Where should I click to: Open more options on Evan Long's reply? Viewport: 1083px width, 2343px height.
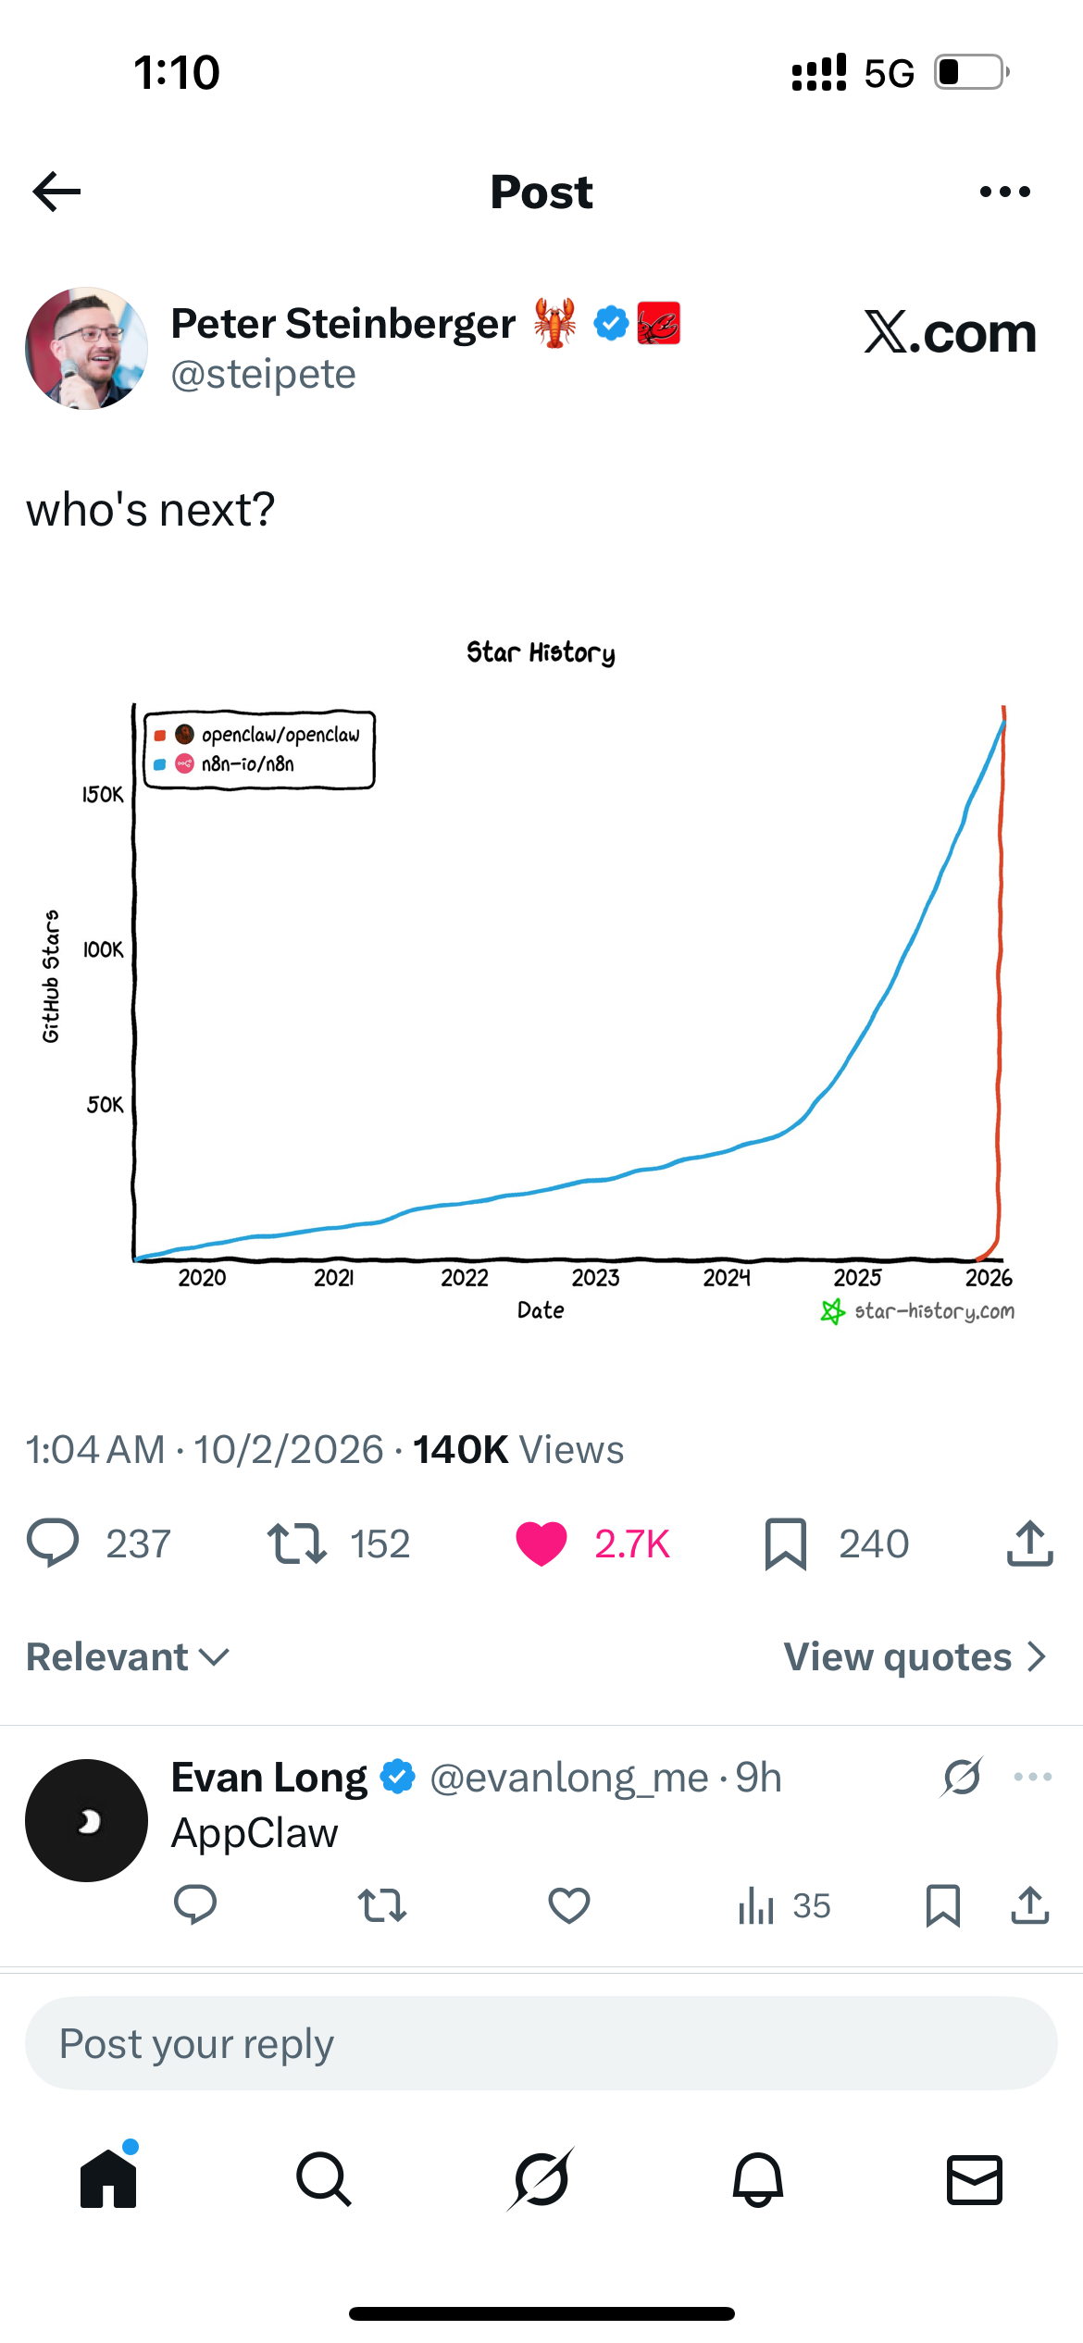point(1032,1777)
